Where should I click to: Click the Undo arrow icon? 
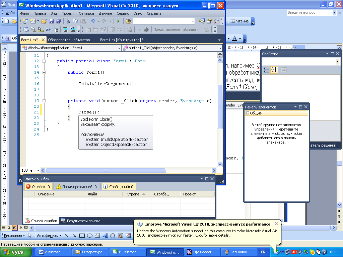(x=93, y=21)
